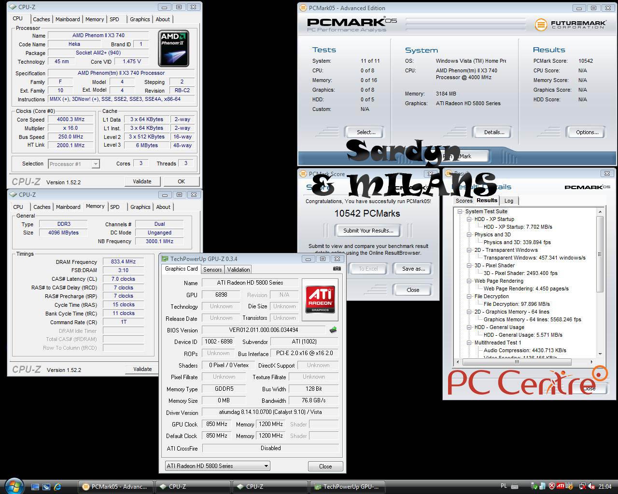Open the Processor #1 selection dropdown
618x494 pixels.
[x=73, y=164]
